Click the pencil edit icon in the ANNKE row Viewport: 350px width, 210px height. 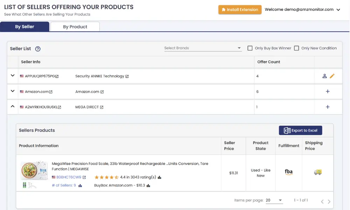click(332, 76)
